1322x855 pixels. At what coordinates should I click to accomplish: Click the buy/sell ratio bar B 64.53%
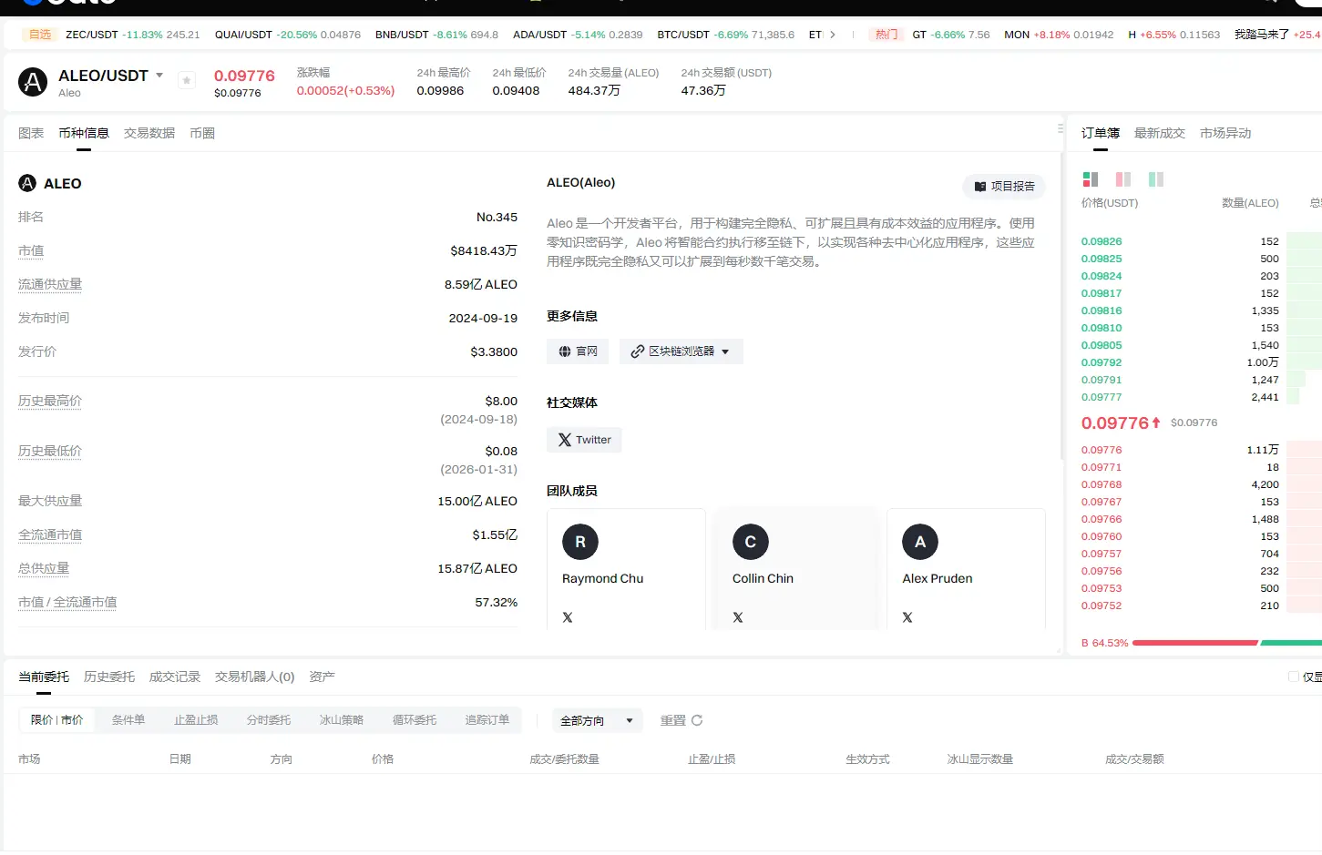point(1201,643)
